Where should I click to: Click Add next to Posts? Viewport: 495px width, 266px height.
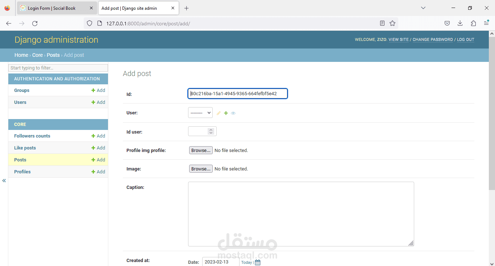[x=98, y=160]
